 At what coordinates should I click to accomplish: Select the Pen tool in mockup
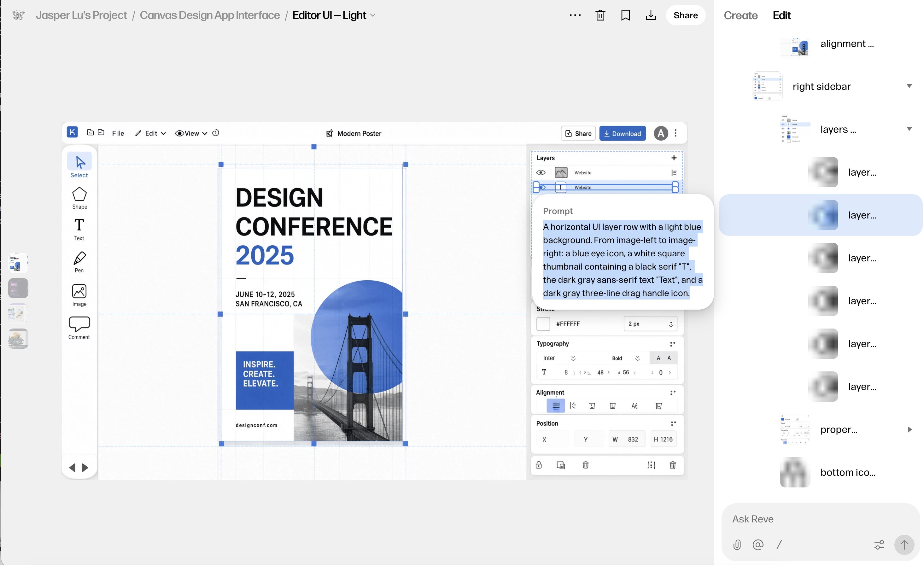(79, 262)
